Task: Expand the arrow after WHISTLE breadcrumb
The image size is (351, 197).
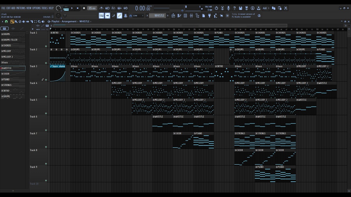Action: point(90,21)
